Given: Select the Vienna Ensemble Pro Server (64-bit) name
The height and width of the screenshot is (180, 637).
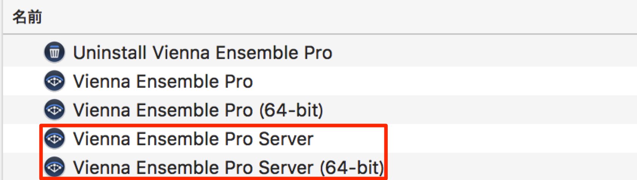Looking at the screenshot, I should [x=228, y=168].
